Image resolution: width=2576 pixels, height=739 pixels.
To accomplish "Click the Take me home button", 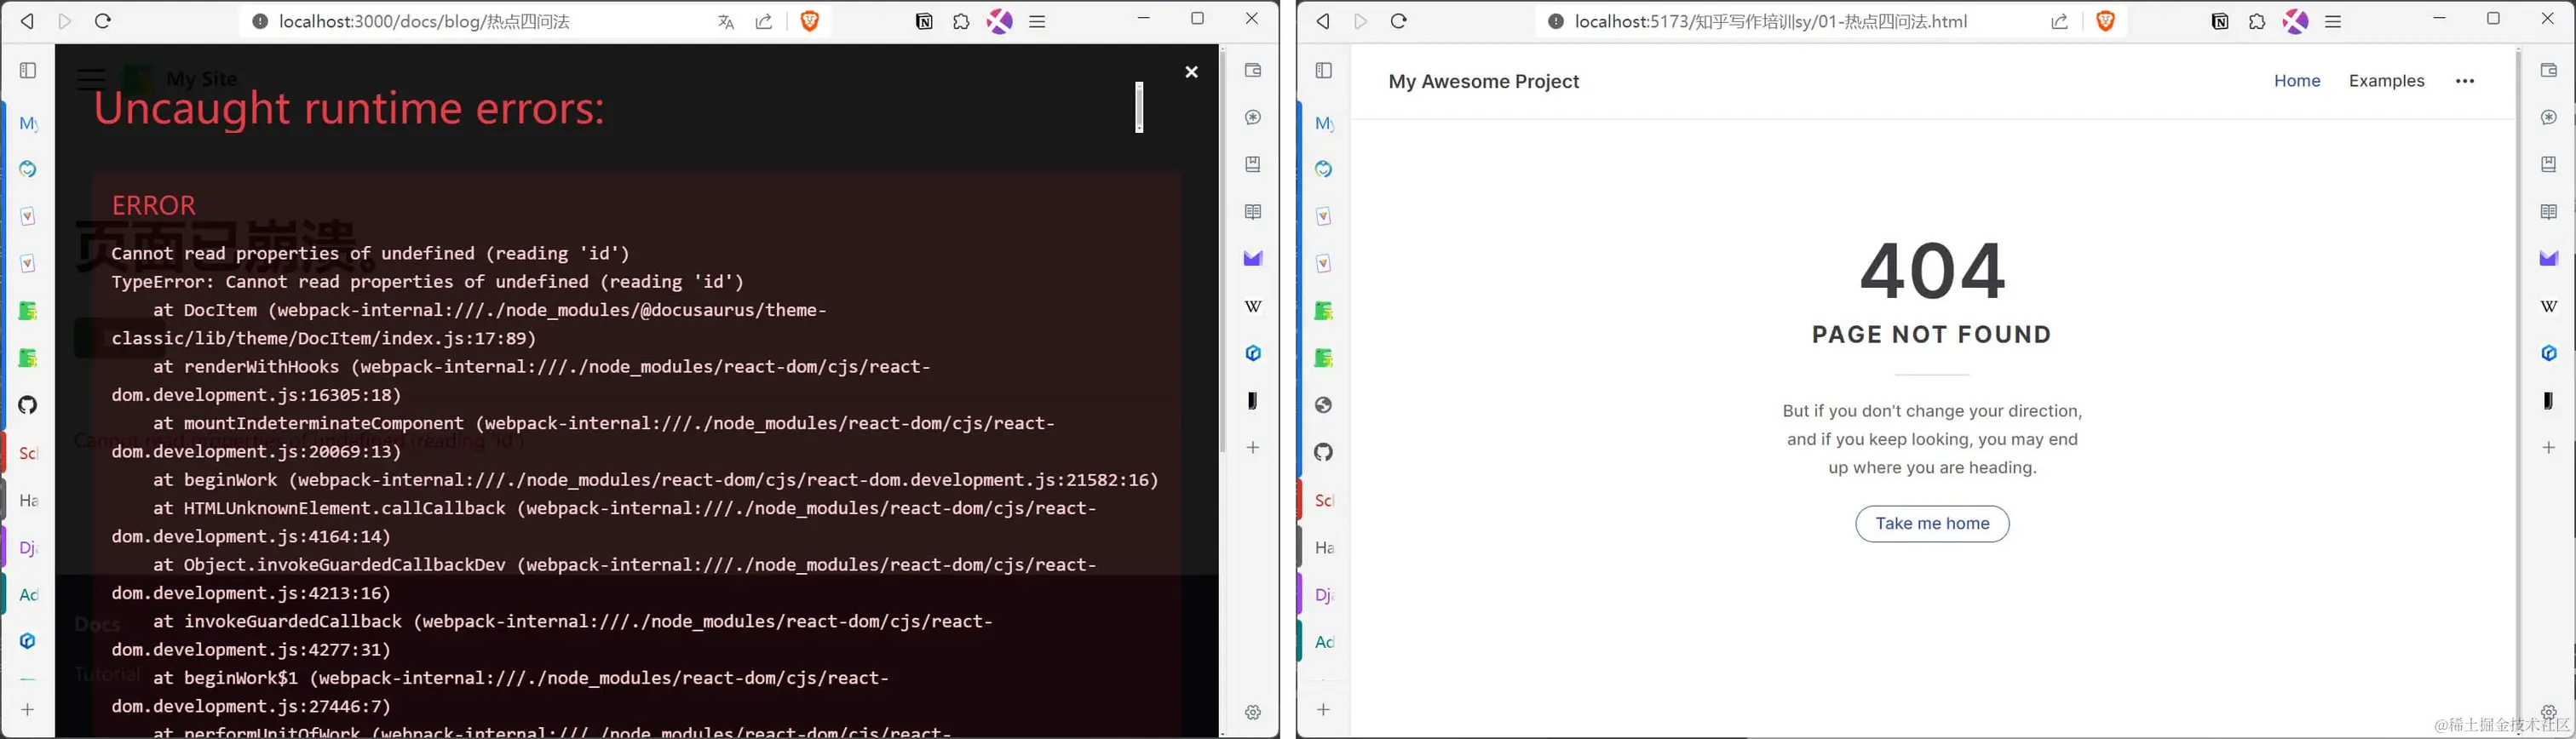I will click(x=1932, y=524).
